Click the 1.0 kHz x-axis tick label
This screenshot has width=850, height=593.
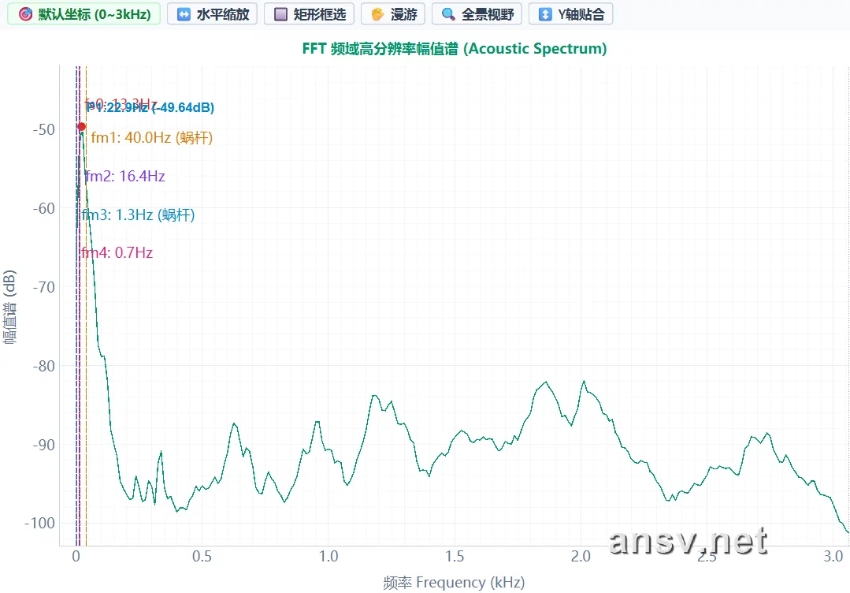click(328, 556)
